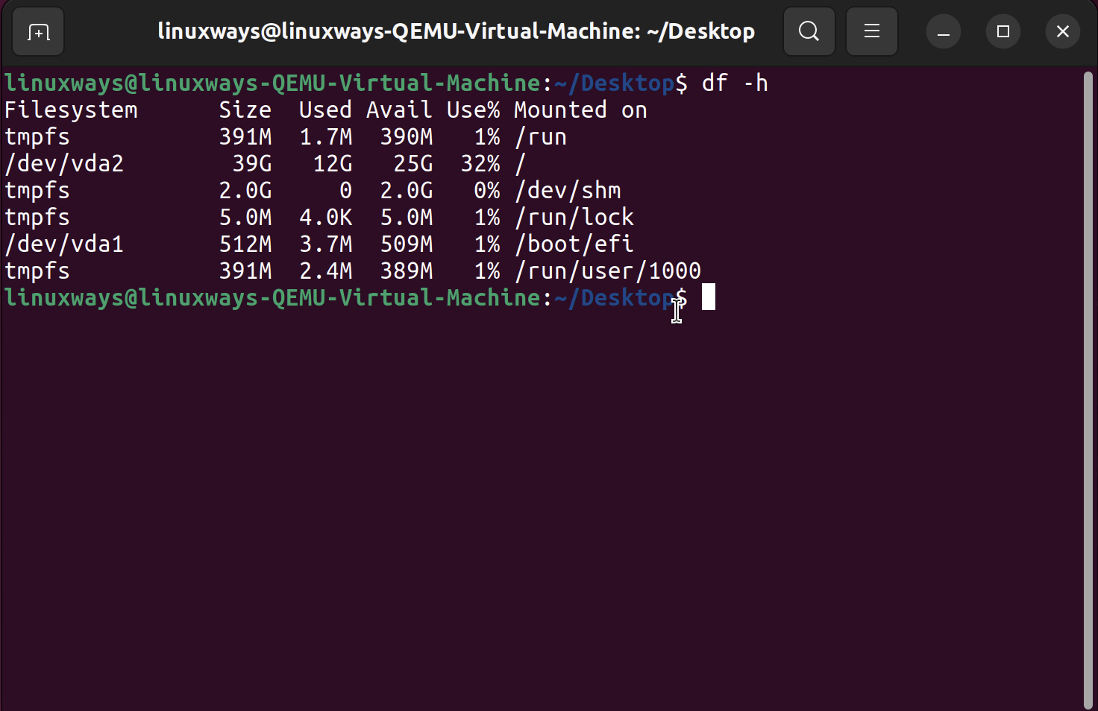Open the hamburger menu in the header bar
This screenshot has width=1098, height=711.
(x=871, y=31)
